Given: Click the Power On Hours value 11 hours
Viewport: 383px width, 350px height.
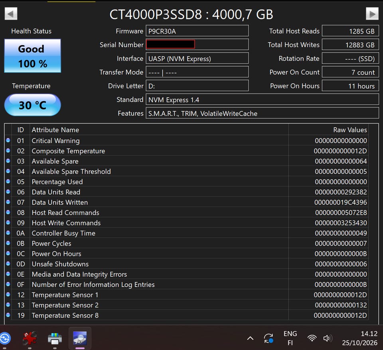Looking at the screenshot, I should 350,86.
